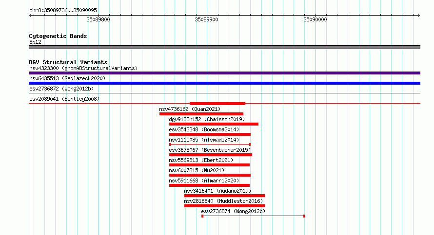Viewport: 434px width, 235px height.
Task: Open nsv4736162 (Quan2021) variant label
Action: (x=190, y=109)
